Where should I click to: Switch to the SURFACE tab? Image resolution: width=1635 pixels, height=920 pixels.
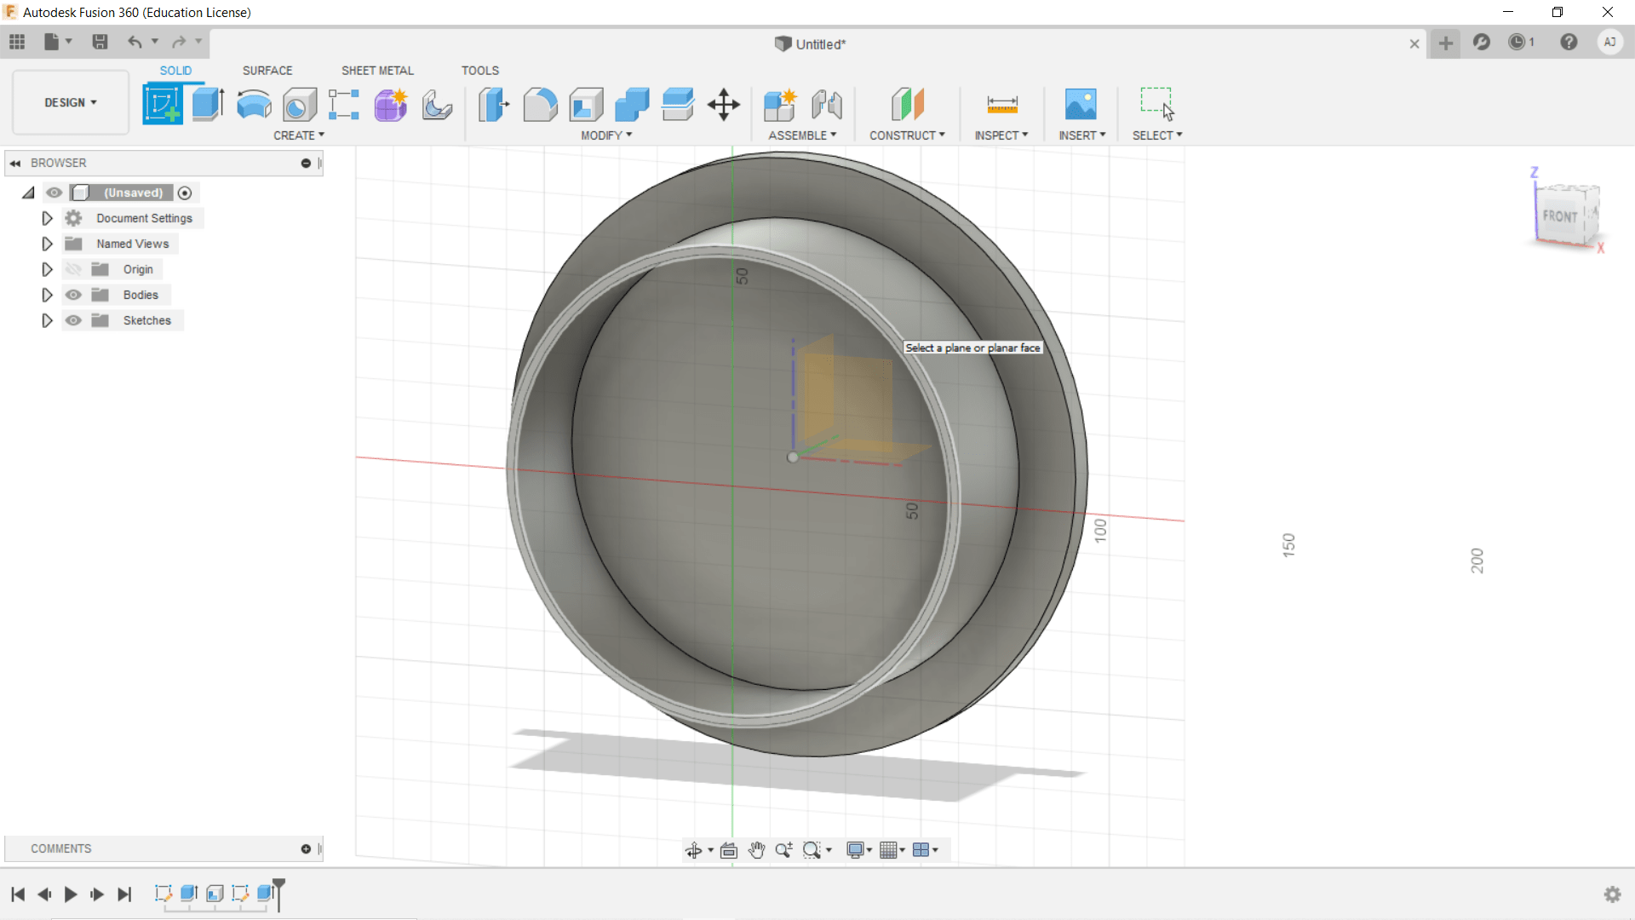coord(267,71)
